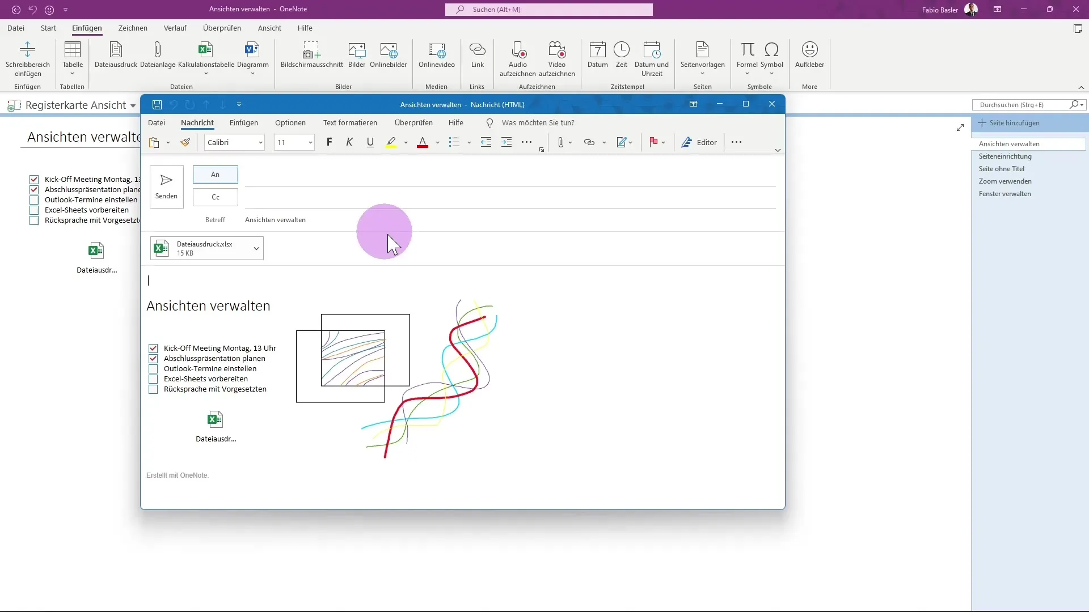
Task: Decrease indent in message toolbar
Action: (486, 142)
